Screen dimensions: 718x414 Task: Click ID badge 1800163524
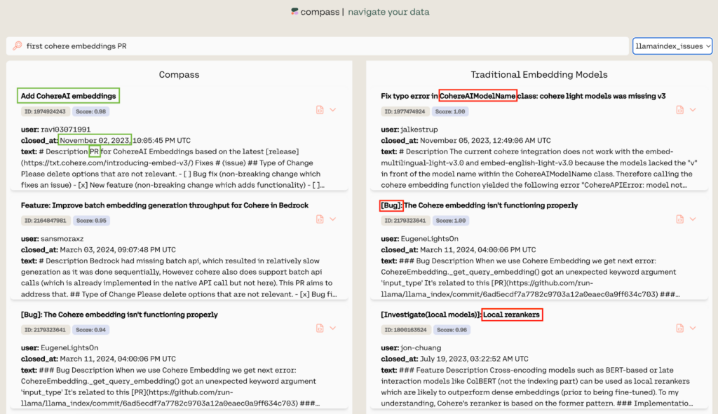coord(406,329)
